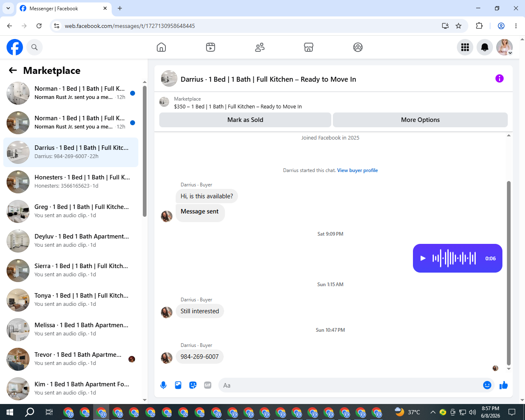Open More Options button
The height and width of the screenshot is (420, 525).
pos(420,120)
